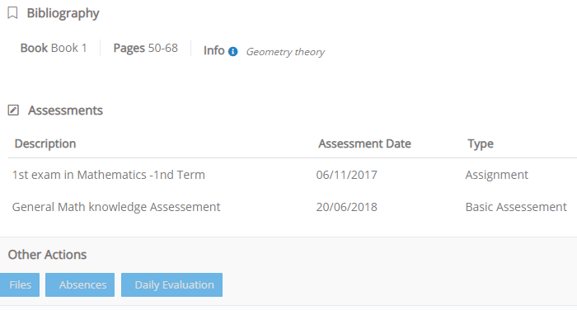Screen dimensions: 577x310
Task: Click the Book 1 field
Action: point(54,48)
